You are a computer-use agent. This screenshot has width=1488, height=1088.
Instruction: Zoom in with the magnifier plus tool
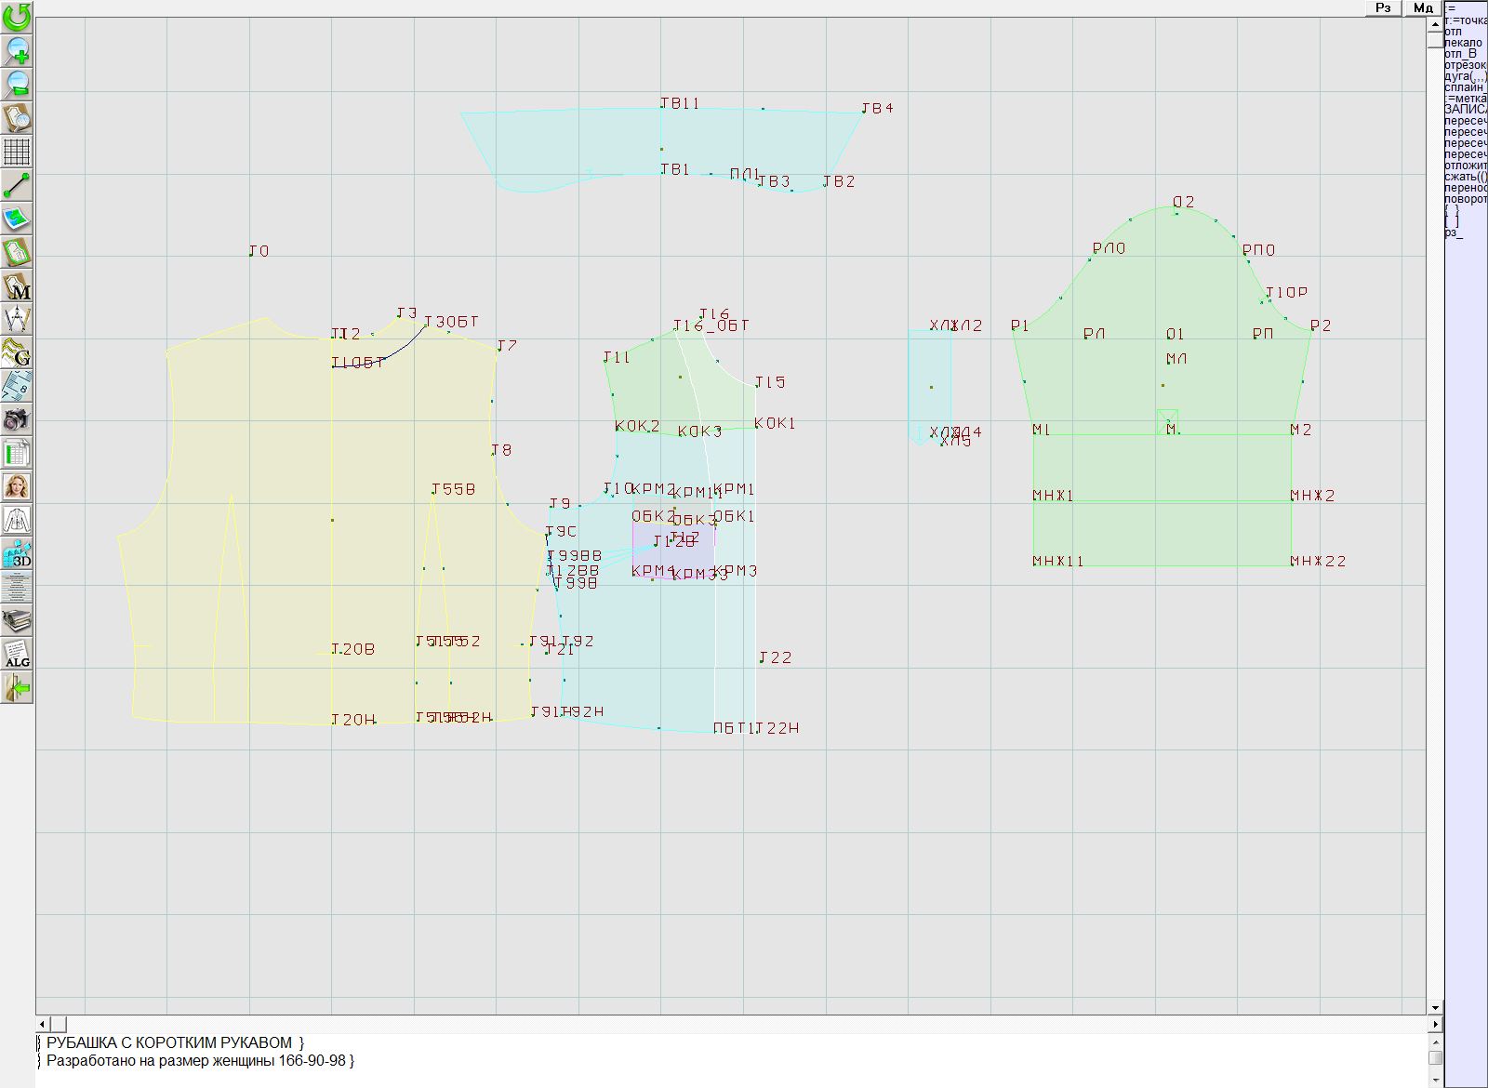[17, 50]
